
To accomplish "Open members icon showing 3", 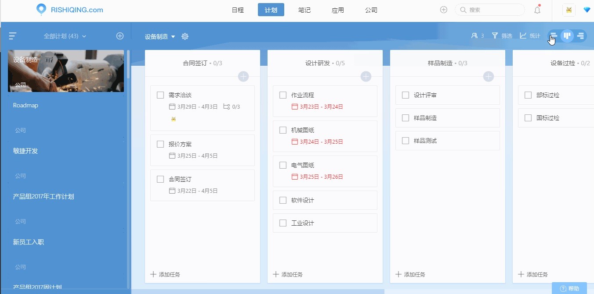I will tap(477, 36).
